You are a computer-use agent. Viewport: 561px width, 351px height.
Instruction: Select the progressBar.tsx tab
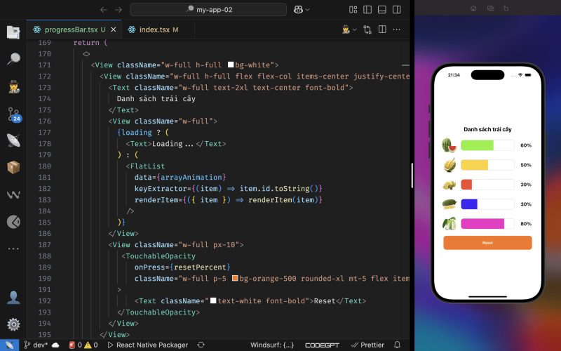pos(70,29)
